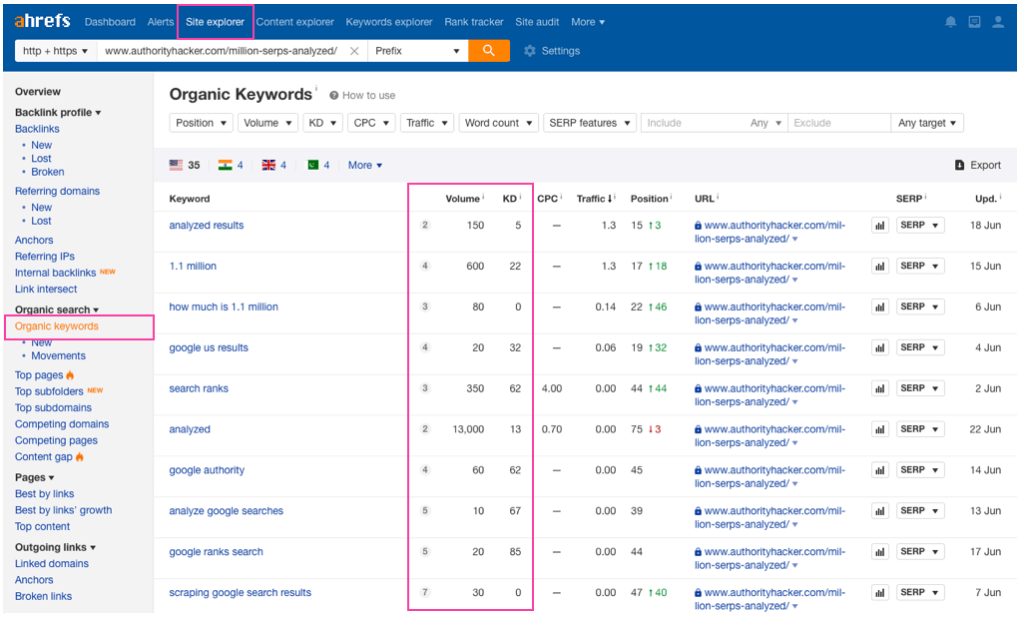This screenshot has width=1020, height=618.
Task: Open the notifications bell icon
Action: point(950,22)
